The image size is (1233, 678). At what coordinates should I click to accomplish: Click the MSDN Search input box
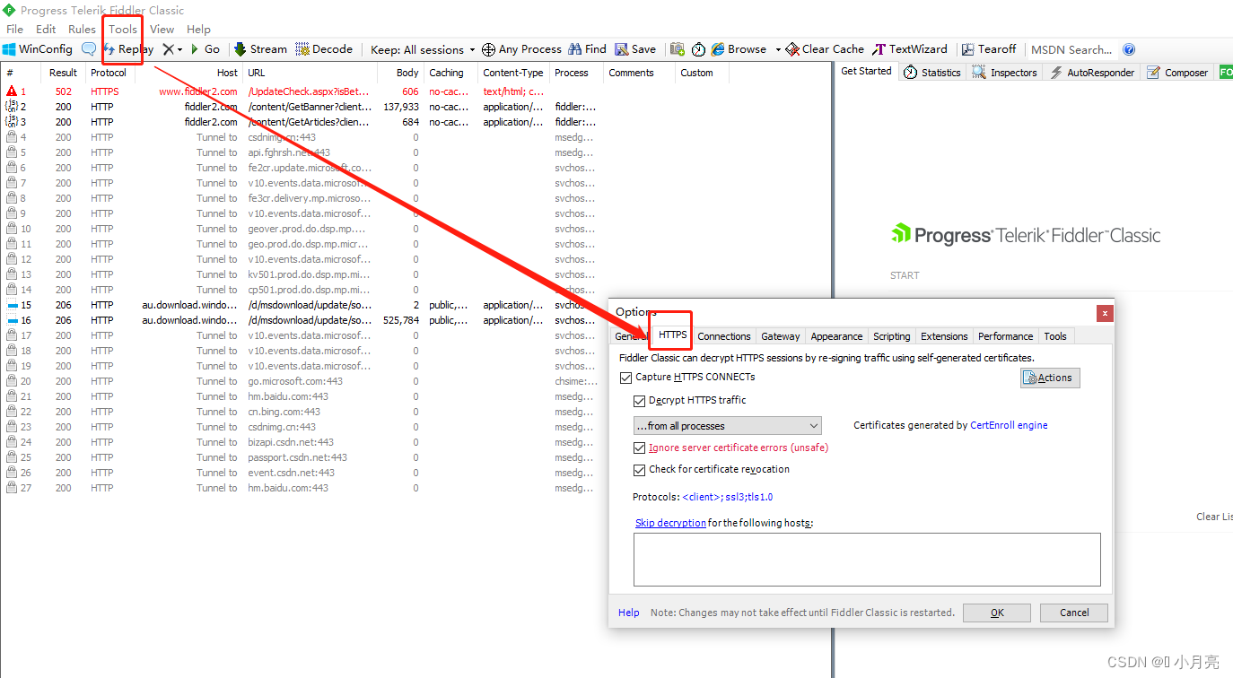click(x=1072, y=49)
